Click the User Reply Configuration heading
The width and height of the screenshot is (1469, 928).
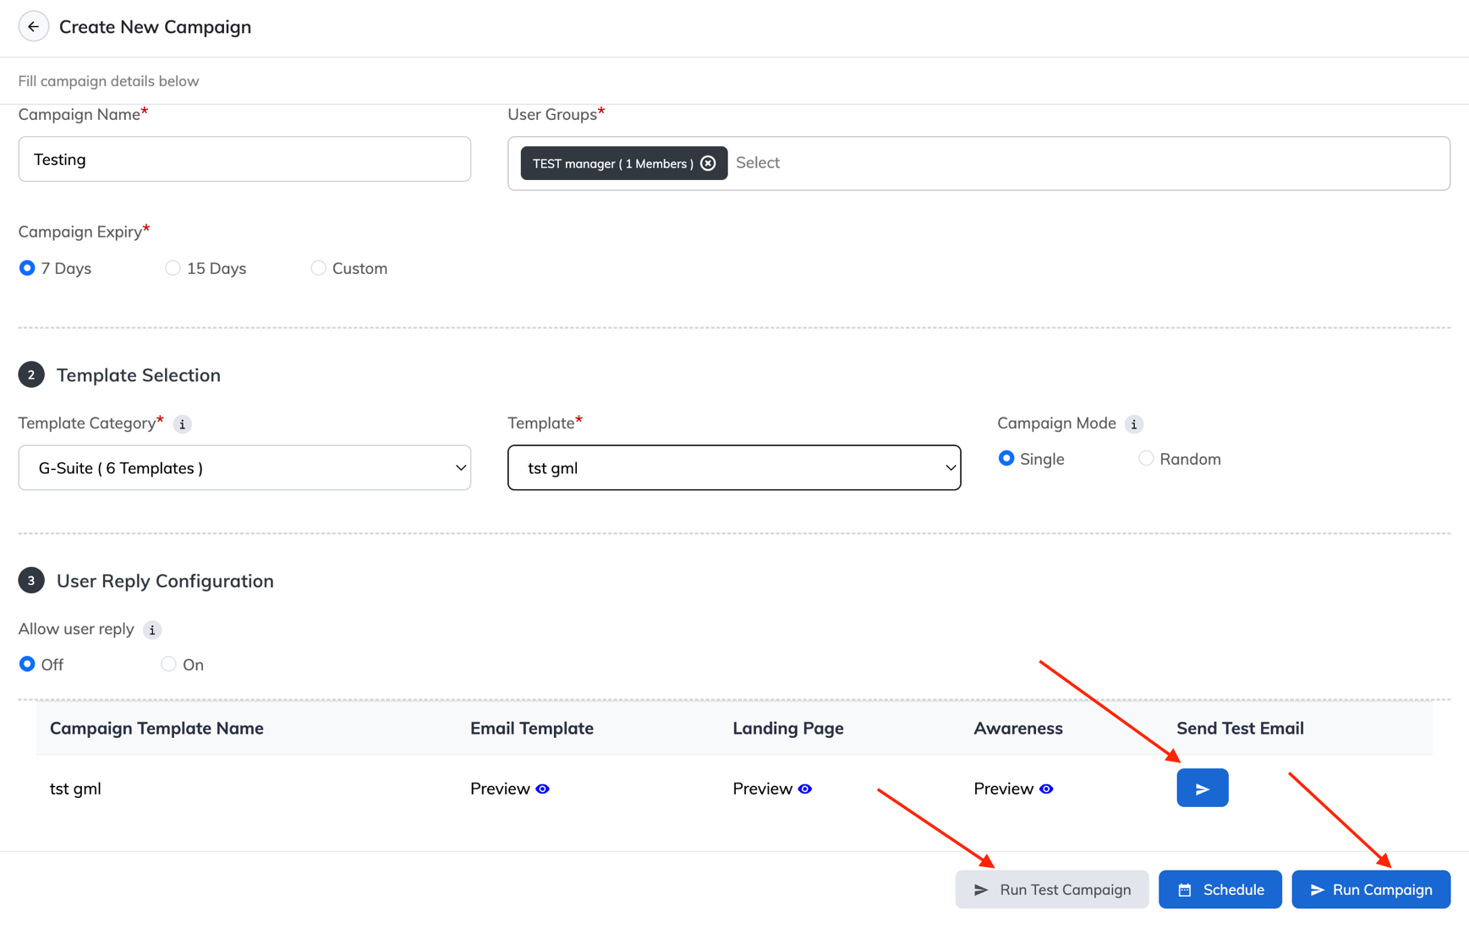165,581
